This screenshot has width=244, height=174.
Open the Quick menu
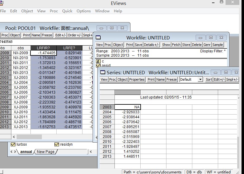(x=67, y=11)
